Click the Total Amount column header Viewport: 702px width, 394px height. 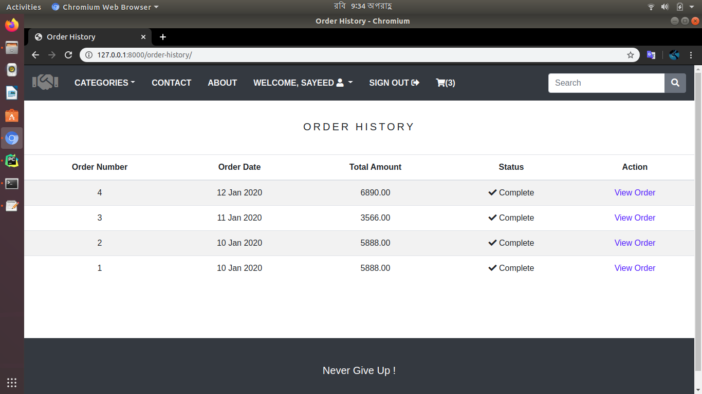pos(375,167)
